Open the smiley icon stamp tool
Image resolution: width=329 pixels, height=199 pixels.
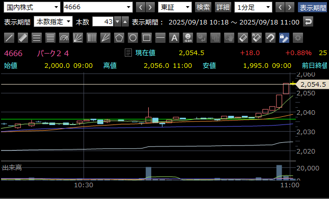pyautogui.click(x=188, y=38)
